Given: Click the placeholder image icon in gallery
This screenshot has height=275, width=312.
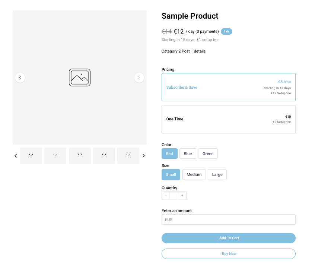Looking at the screenshot, I should pos(80,78).
